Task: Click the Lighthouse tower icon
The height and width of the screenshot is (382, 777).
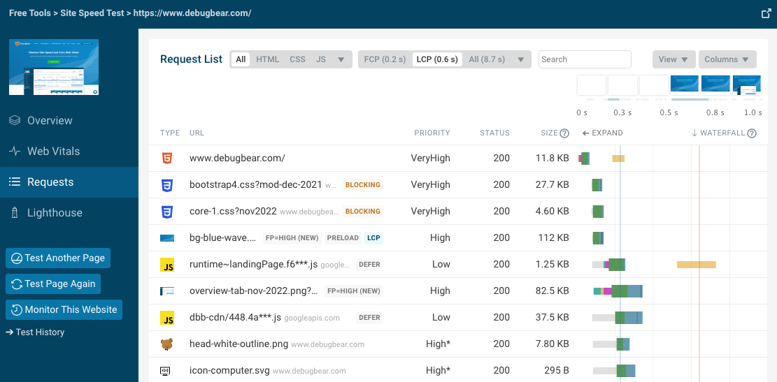Action: [15, 213]
